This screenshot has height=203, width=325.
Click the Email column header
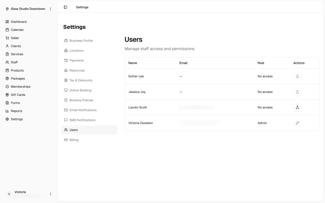[x=184, y=63]
